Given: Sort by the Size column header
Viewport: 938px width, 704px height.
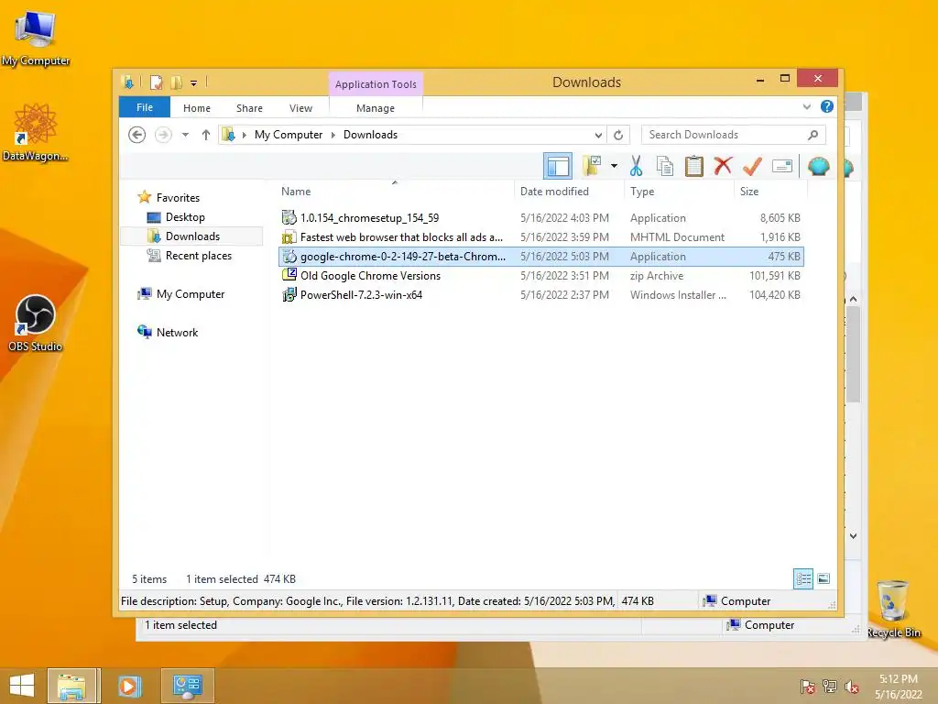Looking at the screenshot, I should pos(770,191).
